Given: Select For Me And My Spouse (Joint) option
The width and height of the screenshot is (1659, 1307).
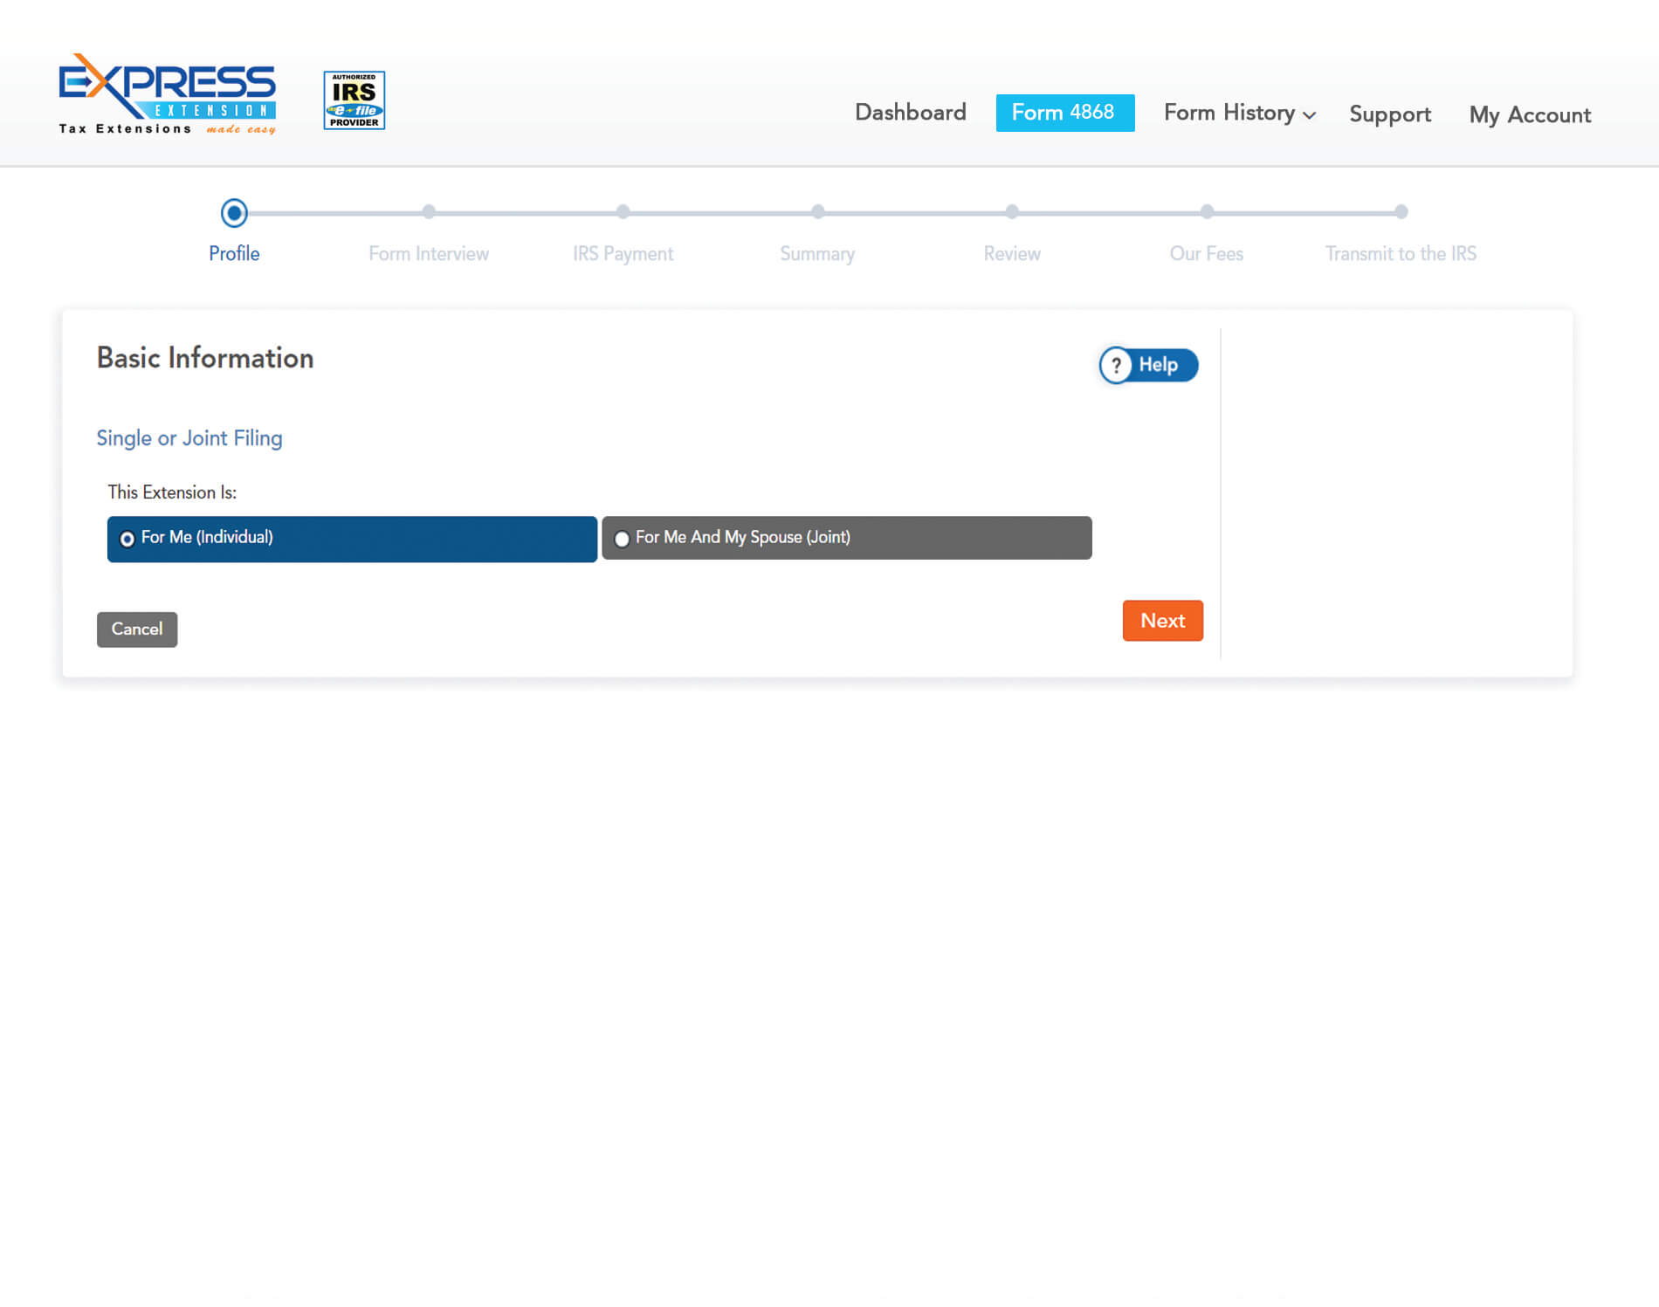Looking at the screenshot, I should pos(844,538).
